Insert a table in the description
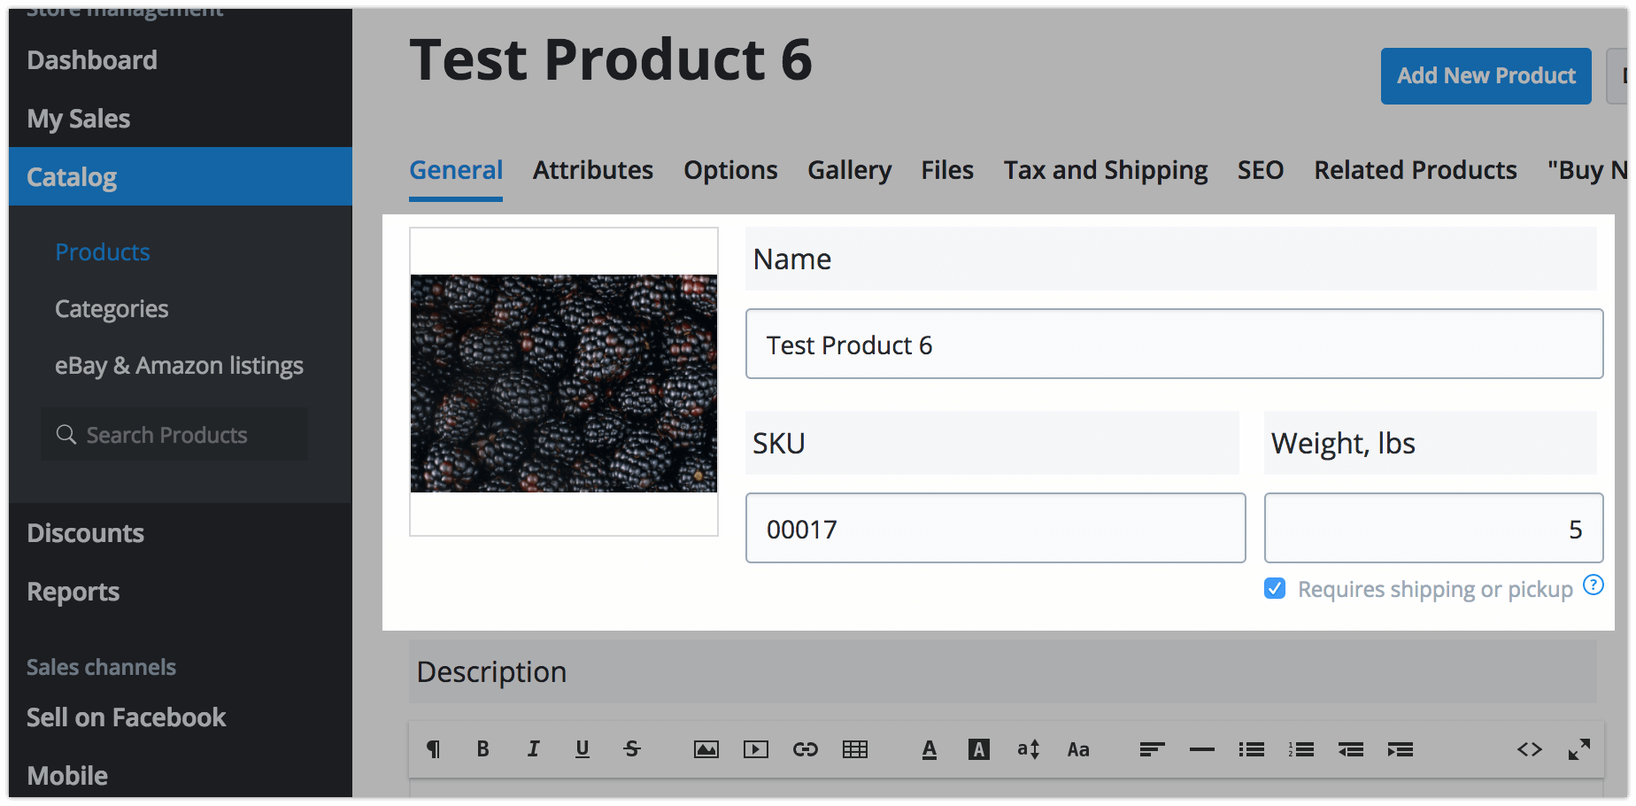Image resolution: width=1636 pixels, height=806 pixels. (854, 749)
